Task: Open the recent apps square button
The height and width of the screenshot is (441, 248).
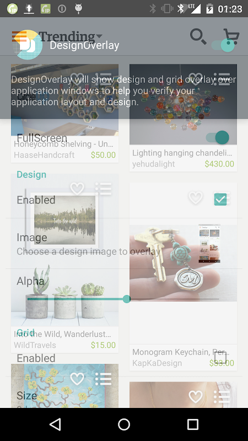Action: pyautogui.click(x=193, y=424)
